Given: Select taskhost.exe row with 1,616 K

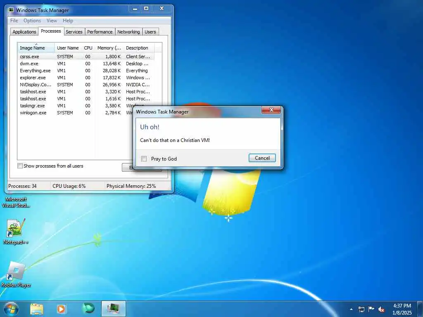Looking at the screenshot, I should (86, 99).
